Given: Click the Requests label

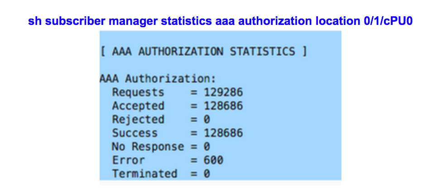Looking at the screenshot, I should [138, 92].
